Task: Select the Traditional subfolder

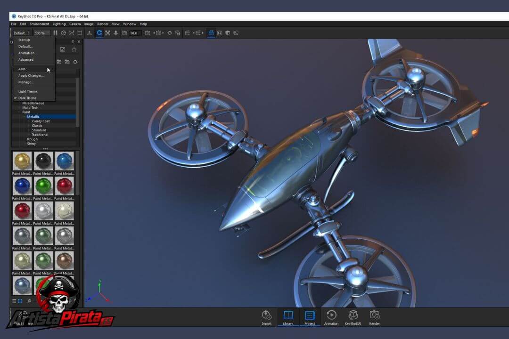Action: 40,135
